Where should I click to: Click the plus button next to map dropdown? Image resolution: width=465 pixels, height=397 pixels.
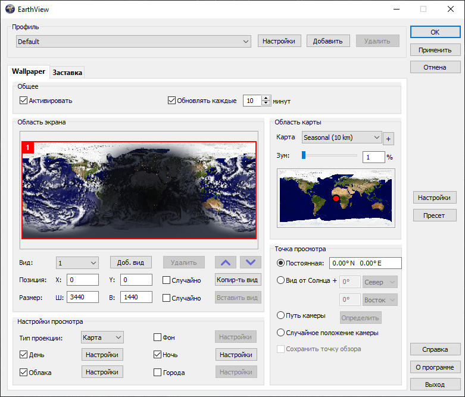[x=389, y=138]
